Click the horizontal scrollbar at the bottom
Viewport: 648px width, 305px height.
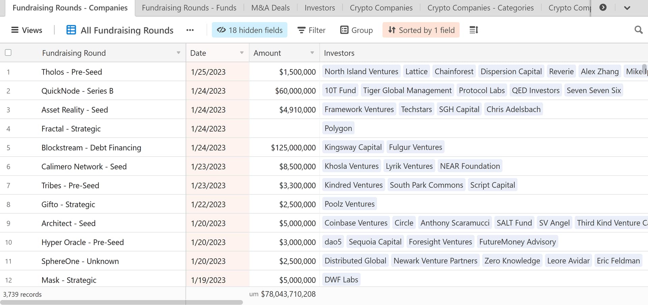click(122, 302)
